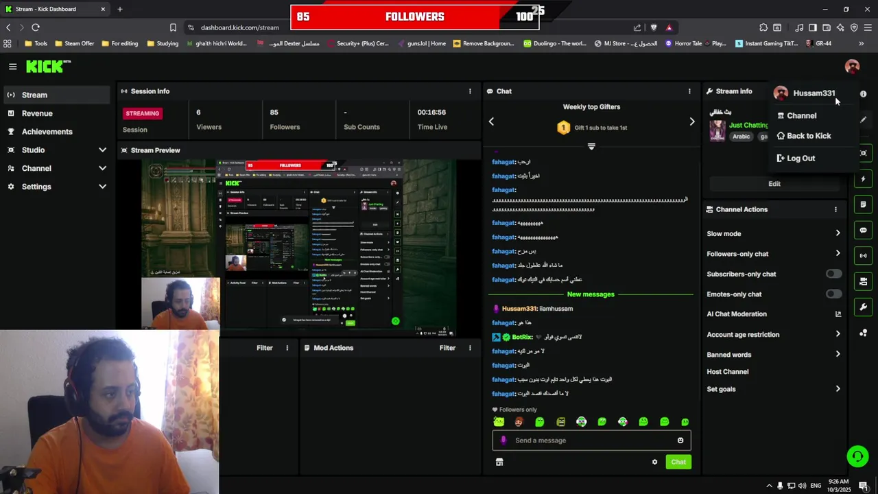Click the New messages divider in chat
Viewport: 878px width, 494px height.
click(591, 294)
